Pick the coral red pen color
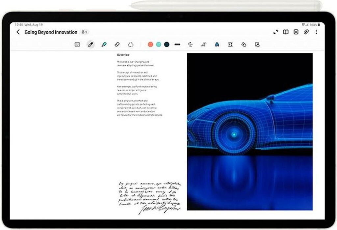 coord(150,44)
